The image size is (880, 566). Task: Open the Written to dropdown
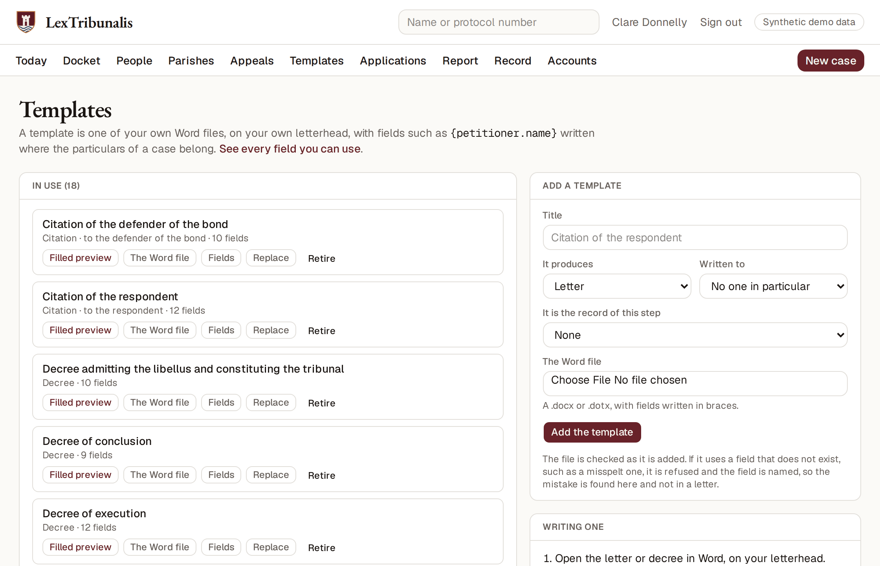coord(773,286)
